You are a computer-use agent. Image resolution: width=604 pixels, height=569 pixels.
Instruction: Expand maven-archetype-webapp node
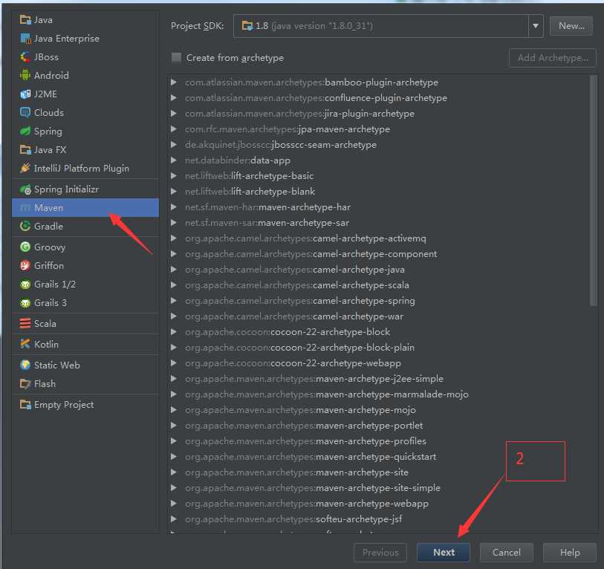(174, 504)
